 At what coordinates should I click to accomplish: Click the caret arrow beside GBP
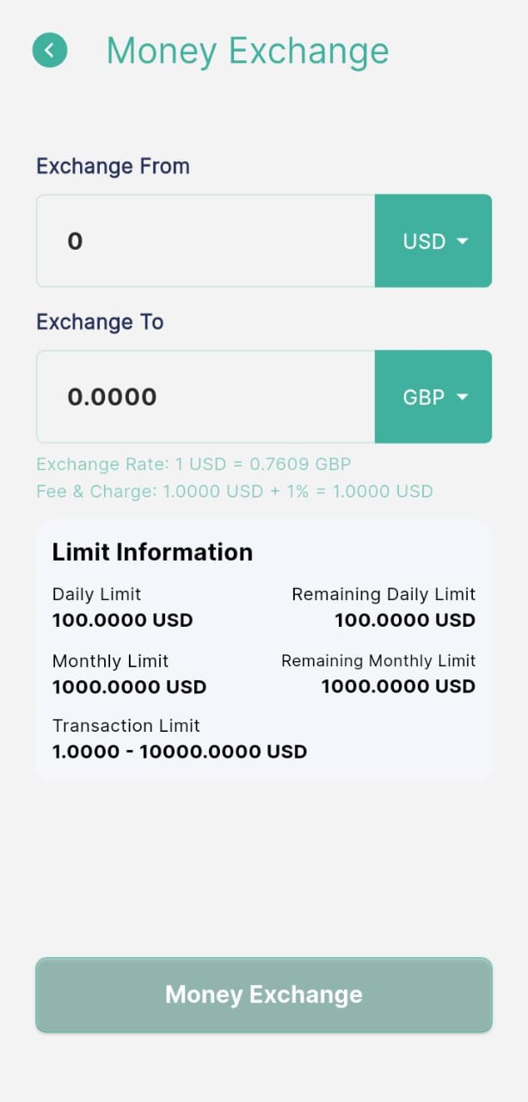462,397
